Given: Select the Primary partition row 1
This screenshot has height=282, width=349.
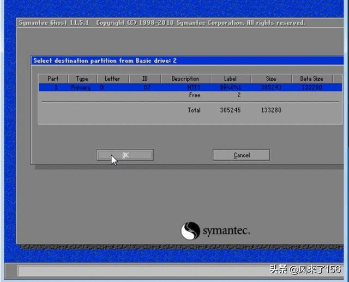Looking at the screenshot, I should pos(190,87).
